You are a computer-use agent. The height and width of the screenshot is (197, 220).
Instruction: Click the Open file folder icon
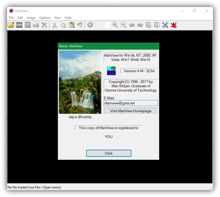11,25
